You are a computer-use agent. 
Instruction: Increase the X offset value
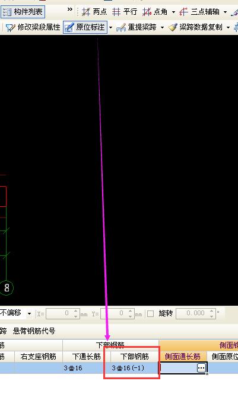coord(76,311)
